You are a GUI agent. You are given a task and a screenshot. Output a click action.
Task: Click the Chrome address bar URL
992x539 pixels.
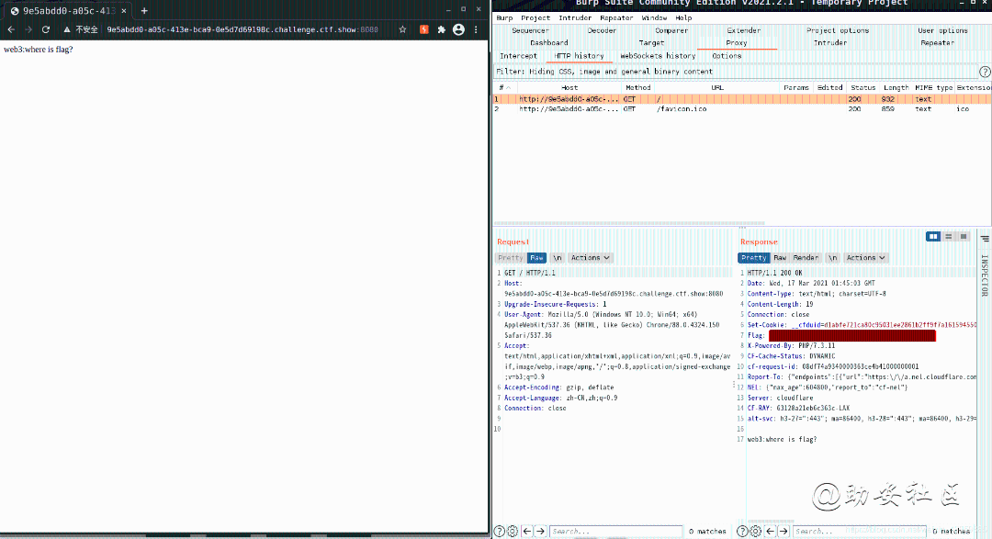tap(242, 29)
